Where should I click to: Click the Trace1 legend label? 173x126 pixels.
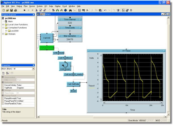pos(92,86)
